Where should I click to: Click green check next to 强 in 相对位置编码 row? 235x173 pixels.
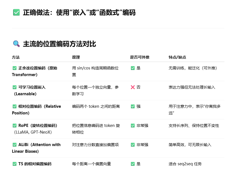pos(133,106)
